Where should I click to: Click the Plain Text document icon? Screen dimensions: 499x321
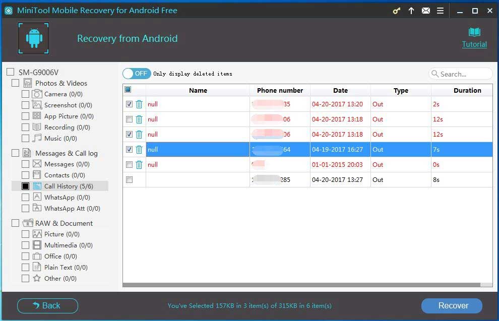click(37, 267)
